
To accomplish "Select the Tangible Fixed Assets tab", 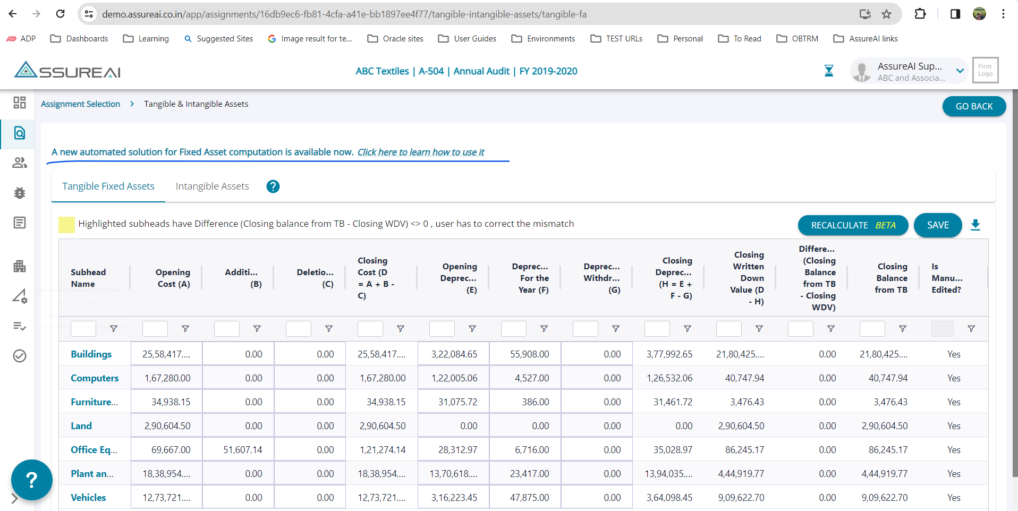I will [x=108, y=186].
